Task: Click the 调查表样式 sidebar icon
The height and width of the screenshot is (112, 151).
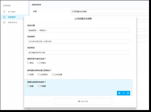Action: (x=5, y=23)
